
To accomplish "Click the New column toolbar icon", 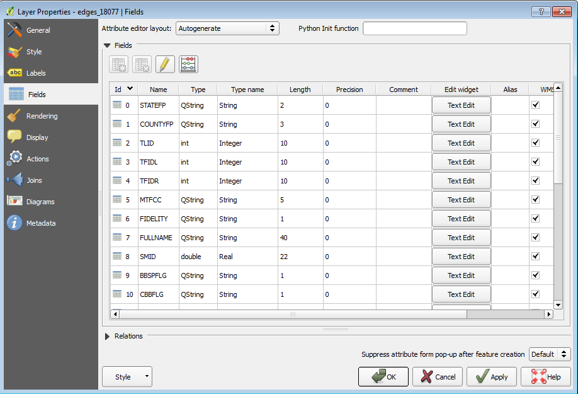I will (x=119, y=64).
